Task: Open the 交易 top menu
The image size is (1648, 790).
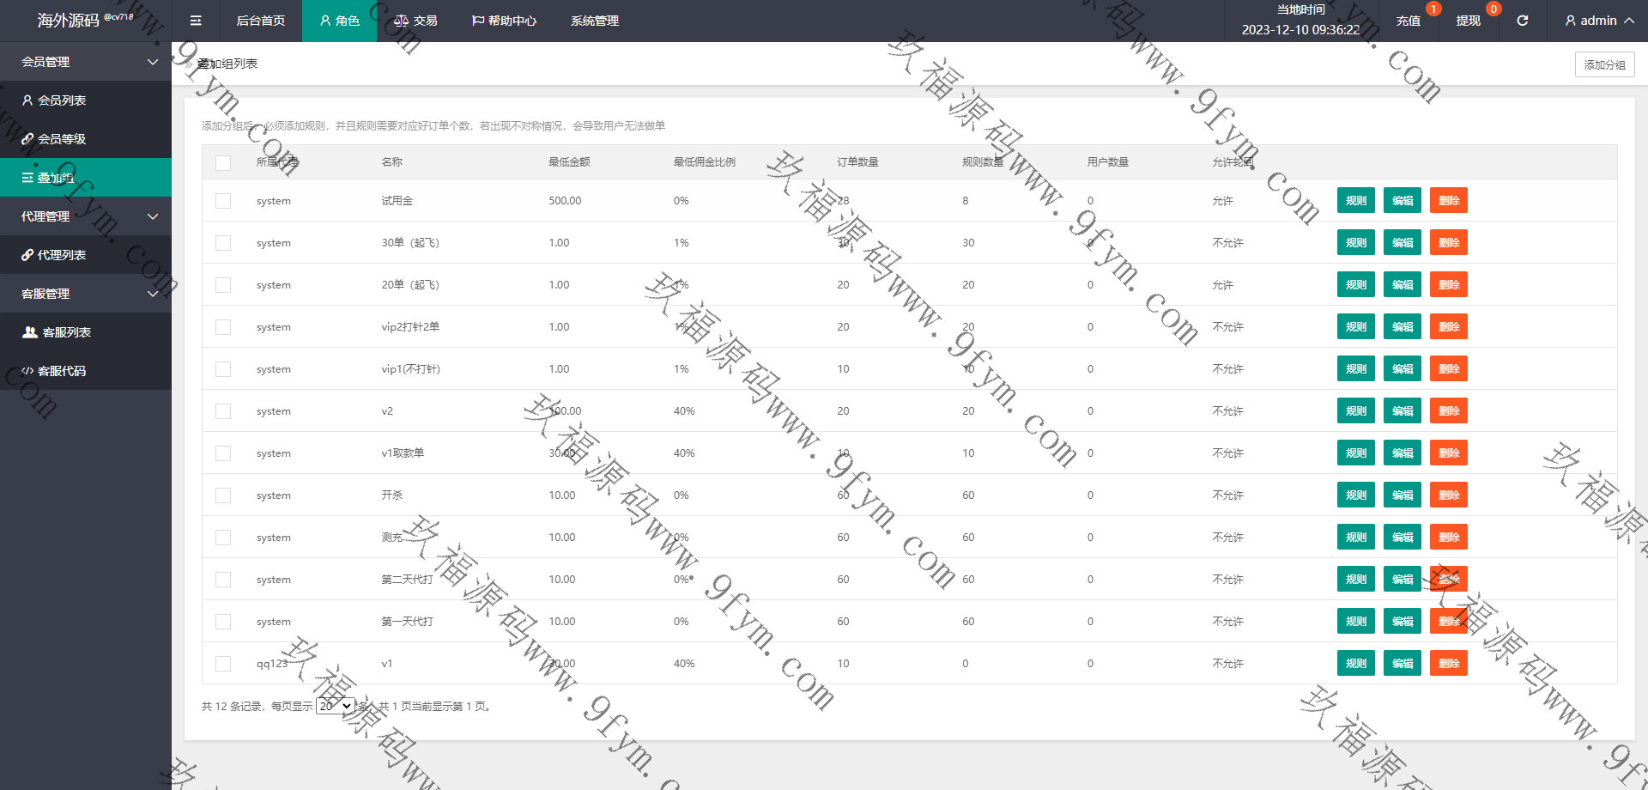Action: point(415,21)
